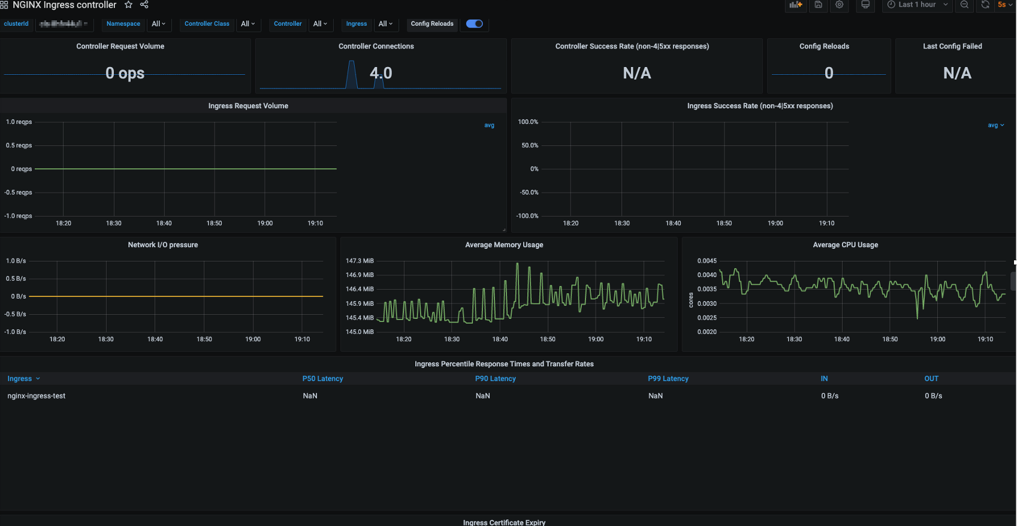The image size is (1017, 526).
Task: Toggle the Config Reloads annotation switch
Action: click(x=475, y=24)
